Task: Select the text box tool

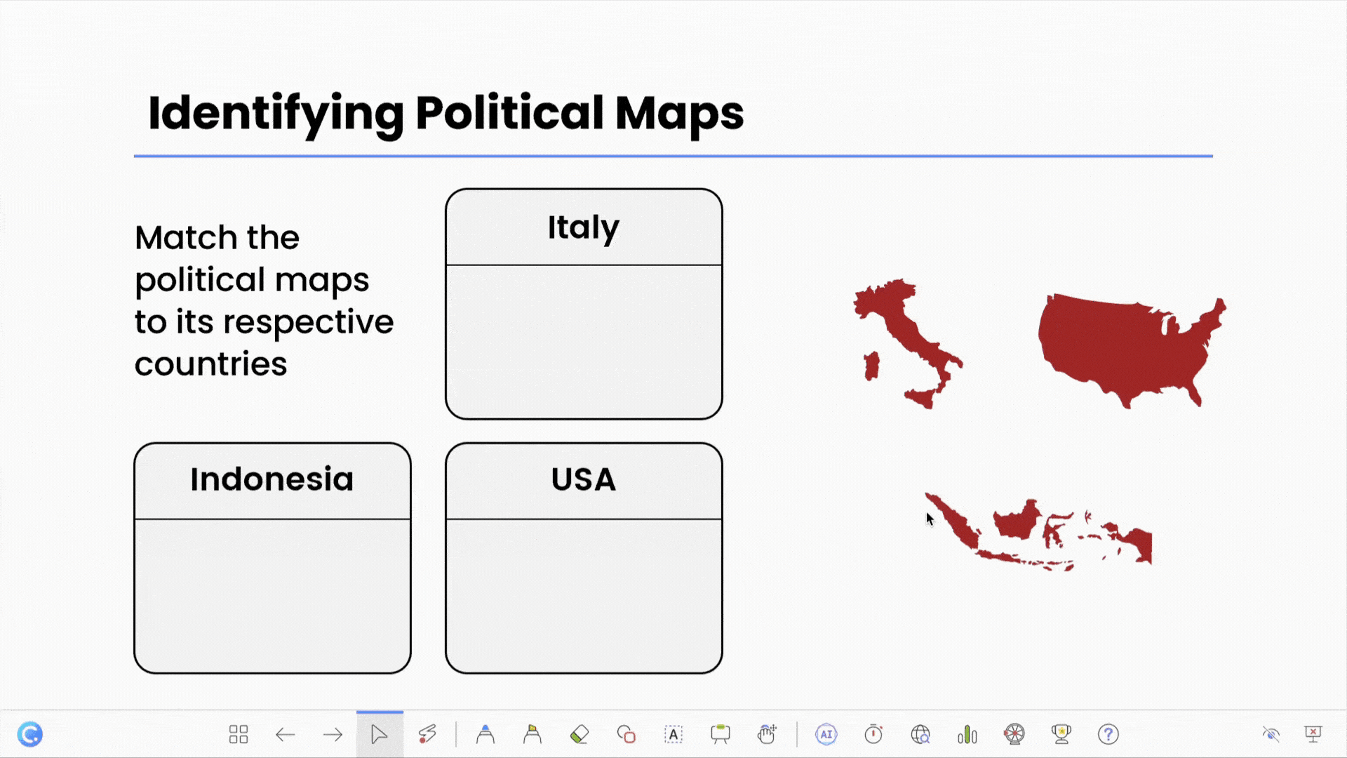Action: pos(673,734)
